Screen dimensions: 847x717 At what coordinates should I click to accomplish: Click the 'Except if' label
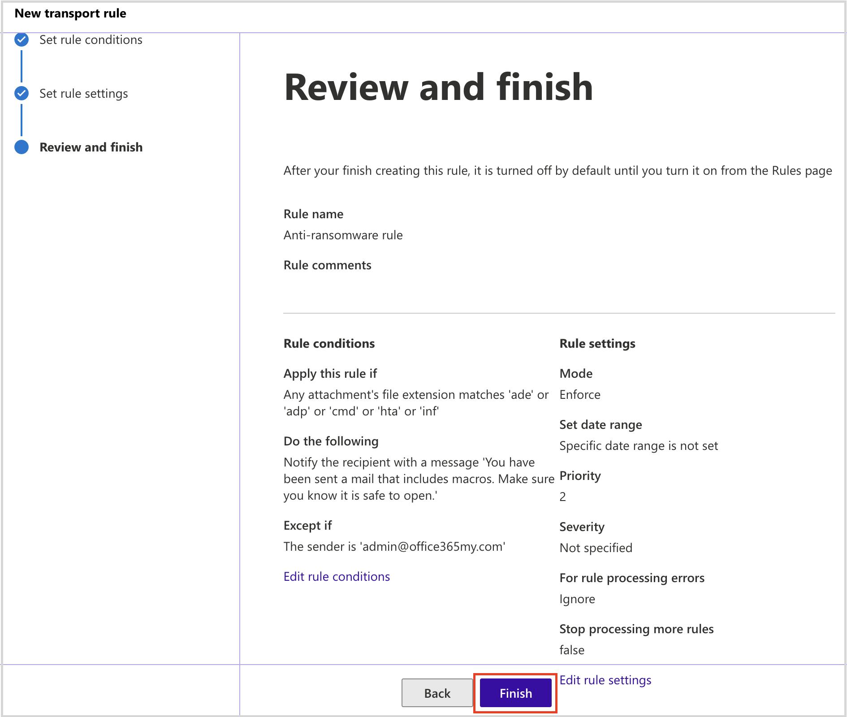[x=307, y=526]
